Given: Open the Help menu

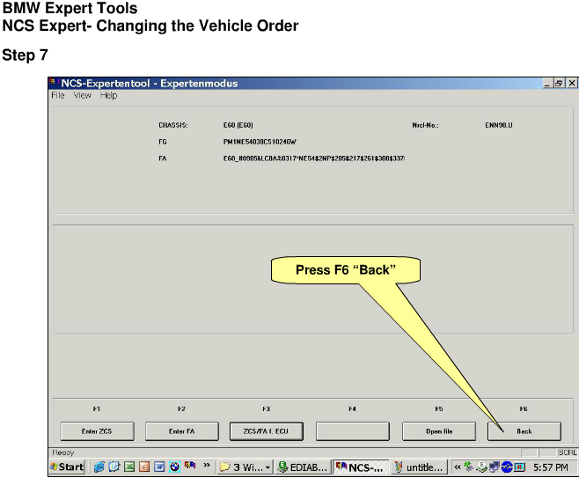Looking at the screenshot, I should pos(108,95).
